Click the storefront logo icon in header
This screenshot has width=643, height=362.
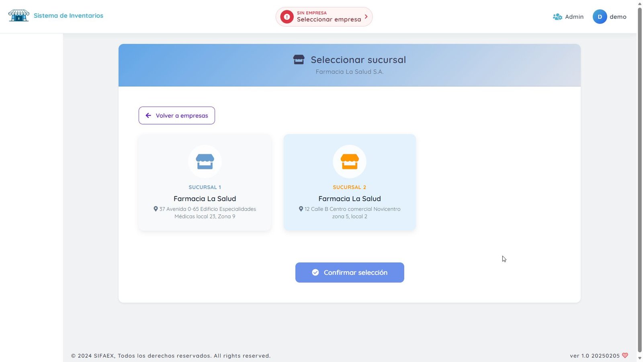pos(18,16)
